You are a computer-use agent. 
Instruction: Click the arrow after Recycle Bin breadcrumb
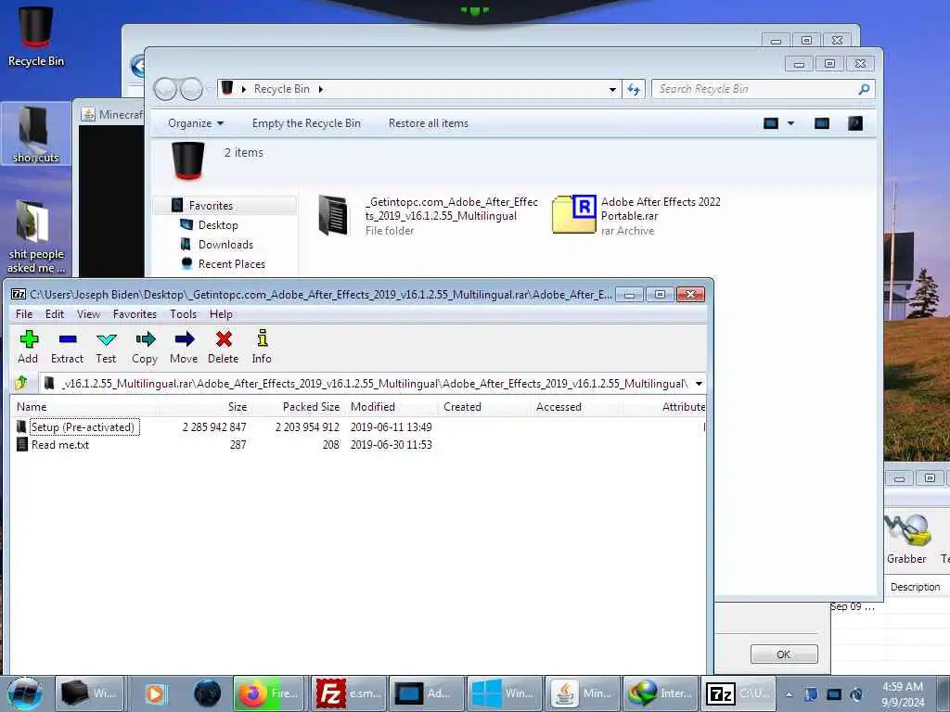coord(321,90)
